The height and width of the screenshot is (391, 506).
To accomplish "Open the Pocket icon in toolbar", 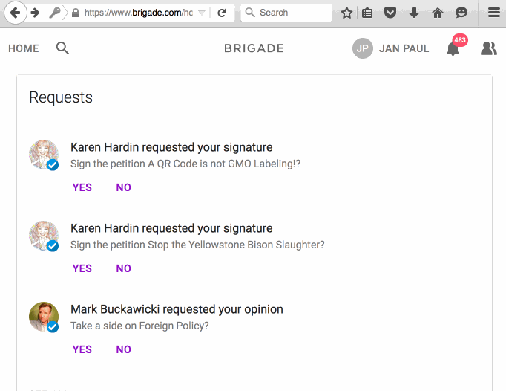I will click(x=390, y=13).
